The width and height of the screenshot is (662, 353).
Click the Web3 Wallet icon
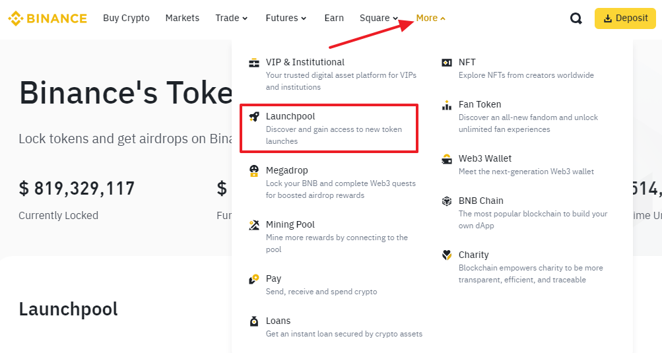point(447,159)
